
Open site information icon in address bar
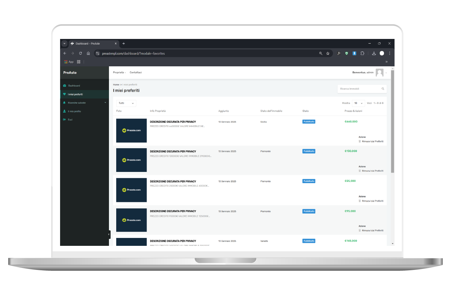pyautogui.click(x=98, y=53)
